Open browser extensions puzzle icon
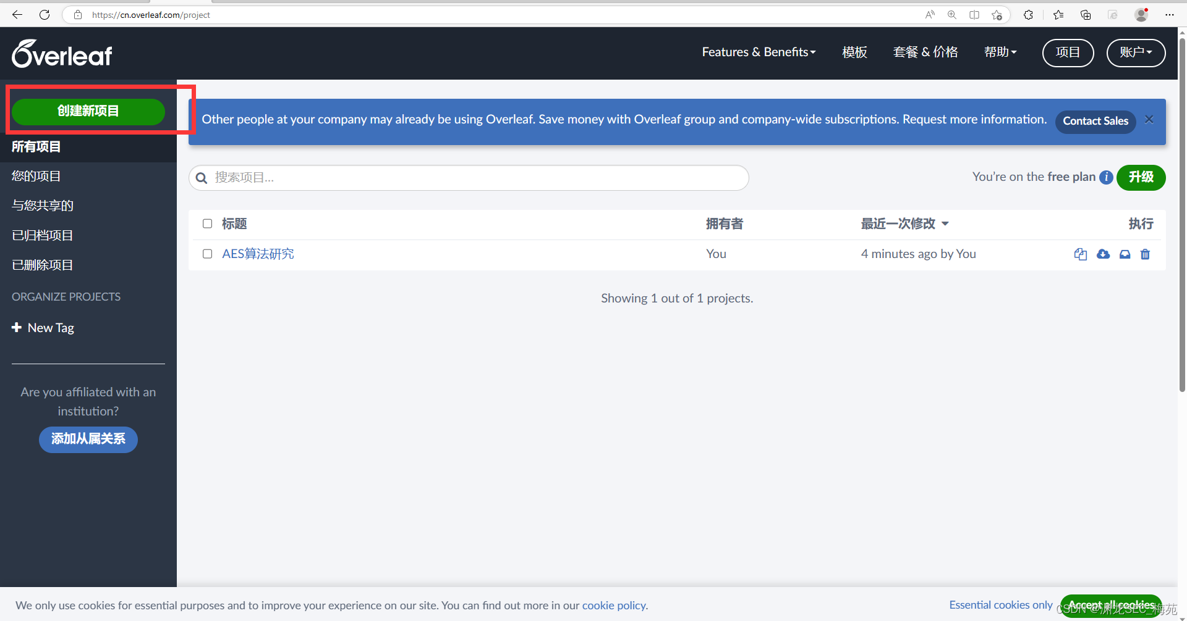Image resolution: width=1187 pixels, height=621 pixels. click(x=1028, y=15)
